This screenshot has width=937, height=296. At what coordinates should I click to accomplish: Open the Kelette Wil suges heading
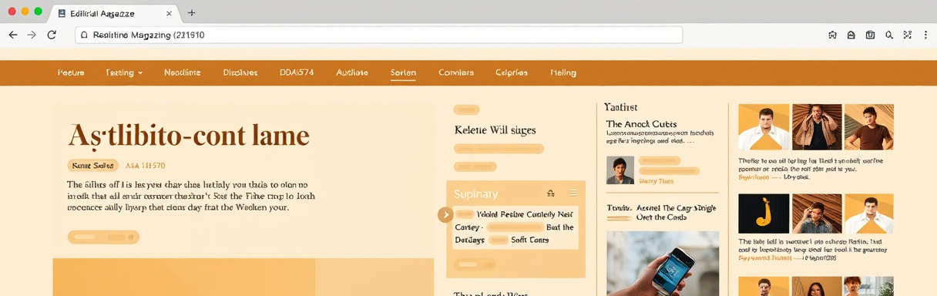coord(495,130)
